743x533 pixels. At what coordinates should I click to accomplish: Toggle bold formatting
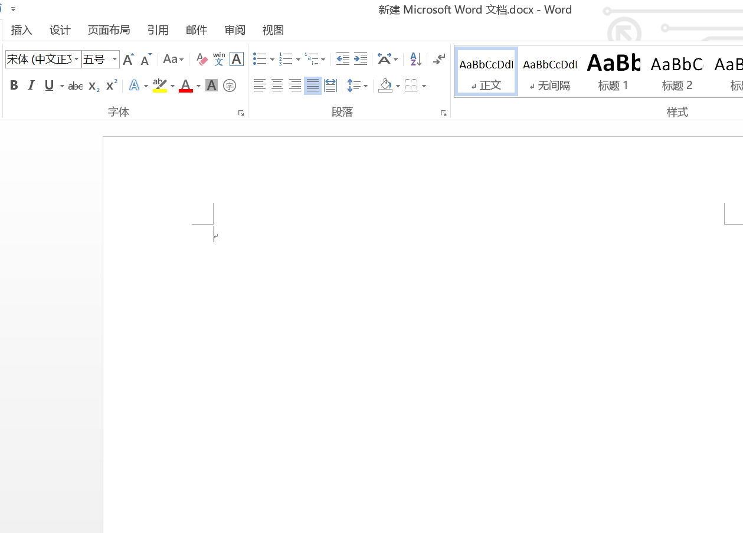click(14, 86)
